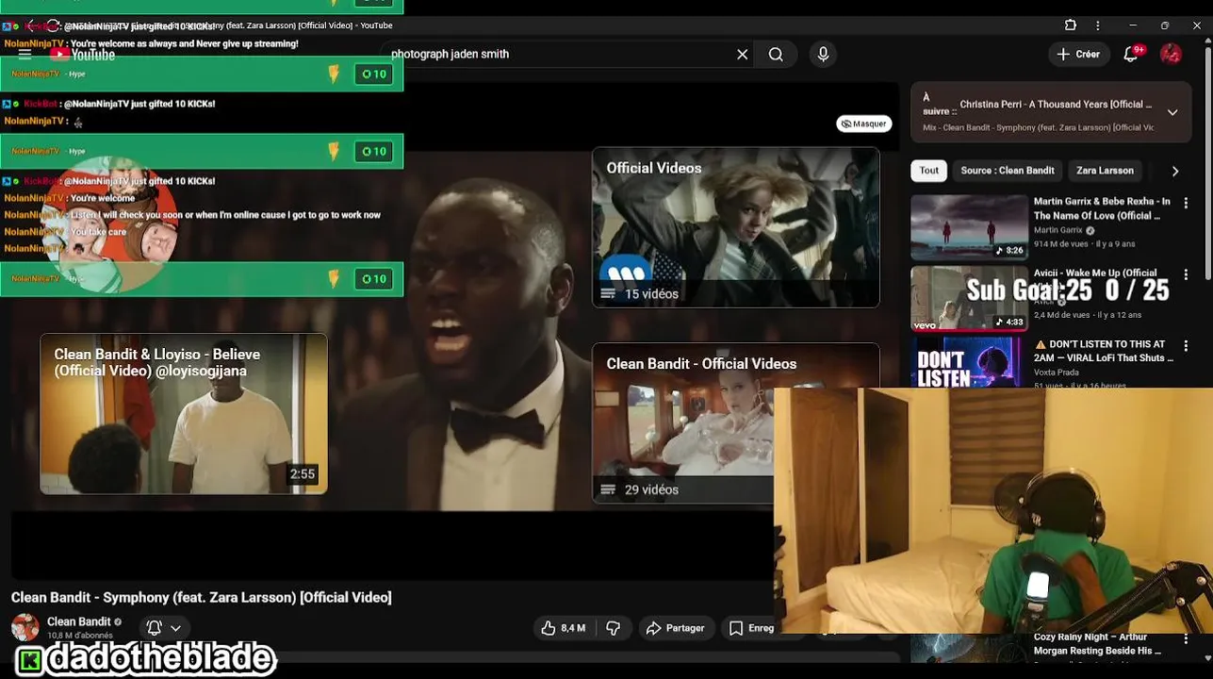Save the video with the Enreg button

(752, 628)
